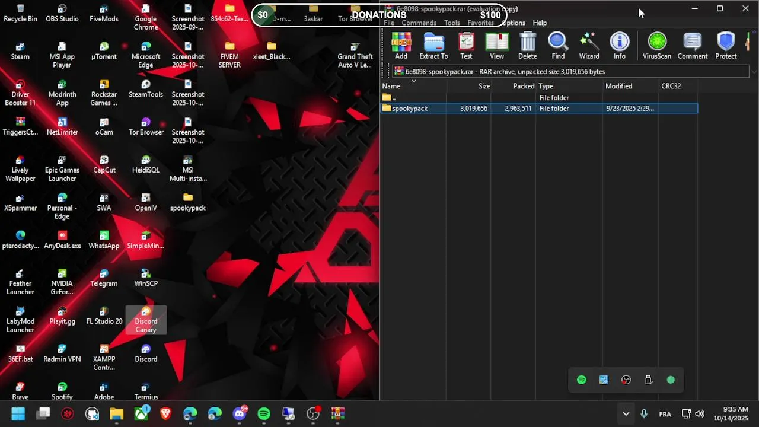Click the Extract To toolbar icon
This screenshot has width=759, height=427.
(x=433, y=46)
